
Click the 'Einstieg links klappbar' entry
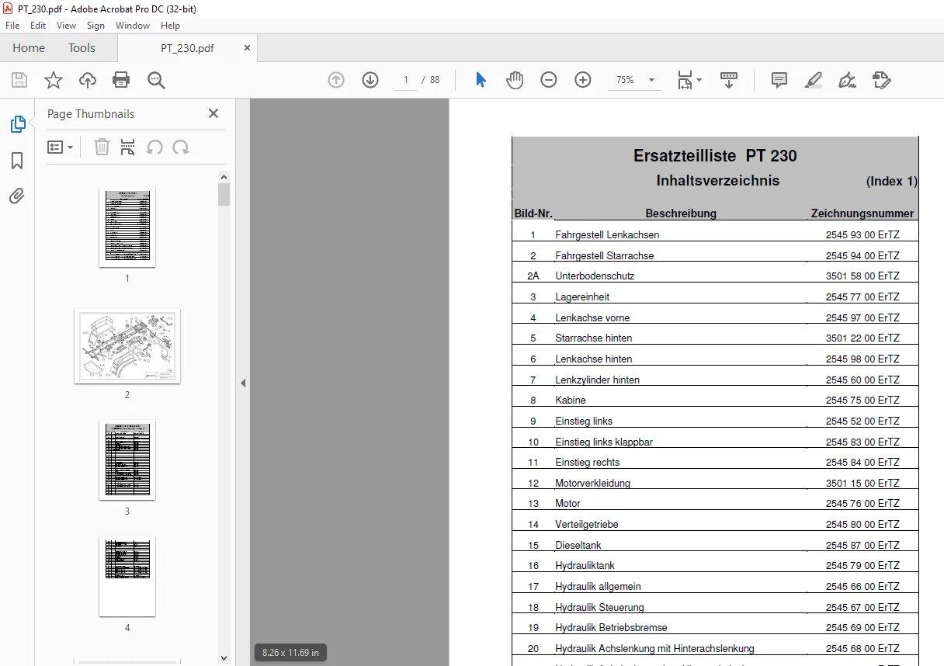tap(604, 442)
